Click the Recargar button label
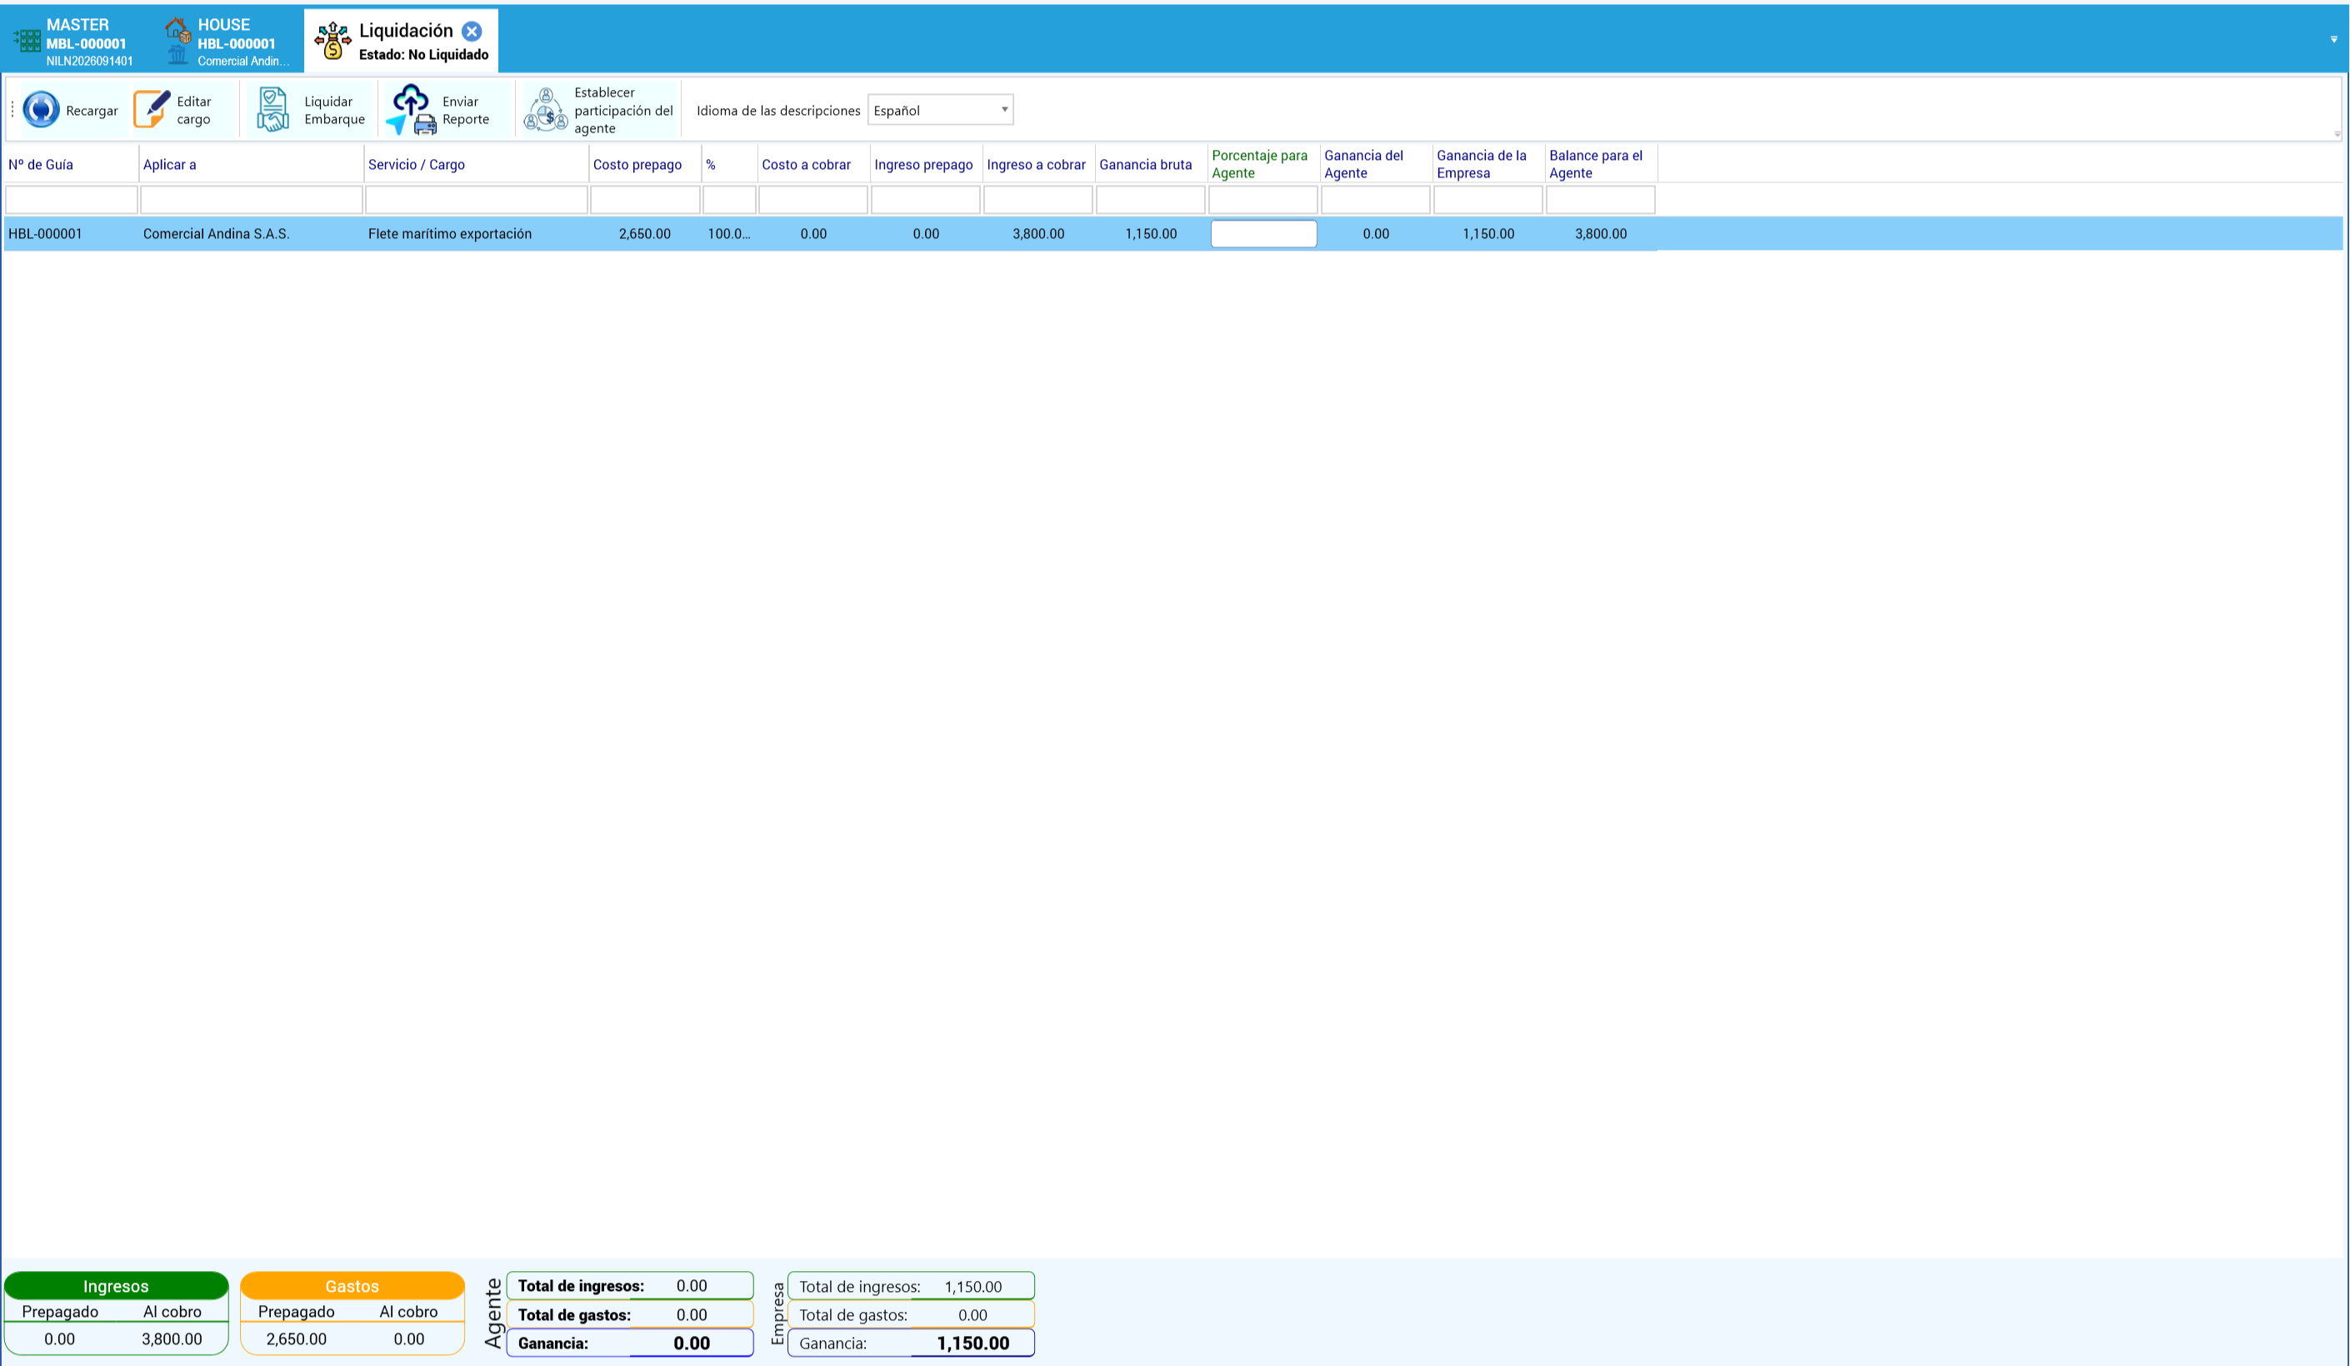This screenshot has width=2350, height=1366. tap(92, 111)
